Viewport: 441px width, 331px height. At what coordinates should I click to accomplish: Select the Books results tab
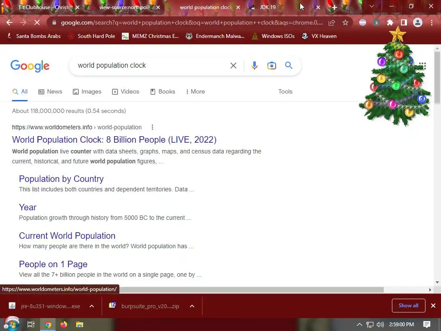(162, 91)
